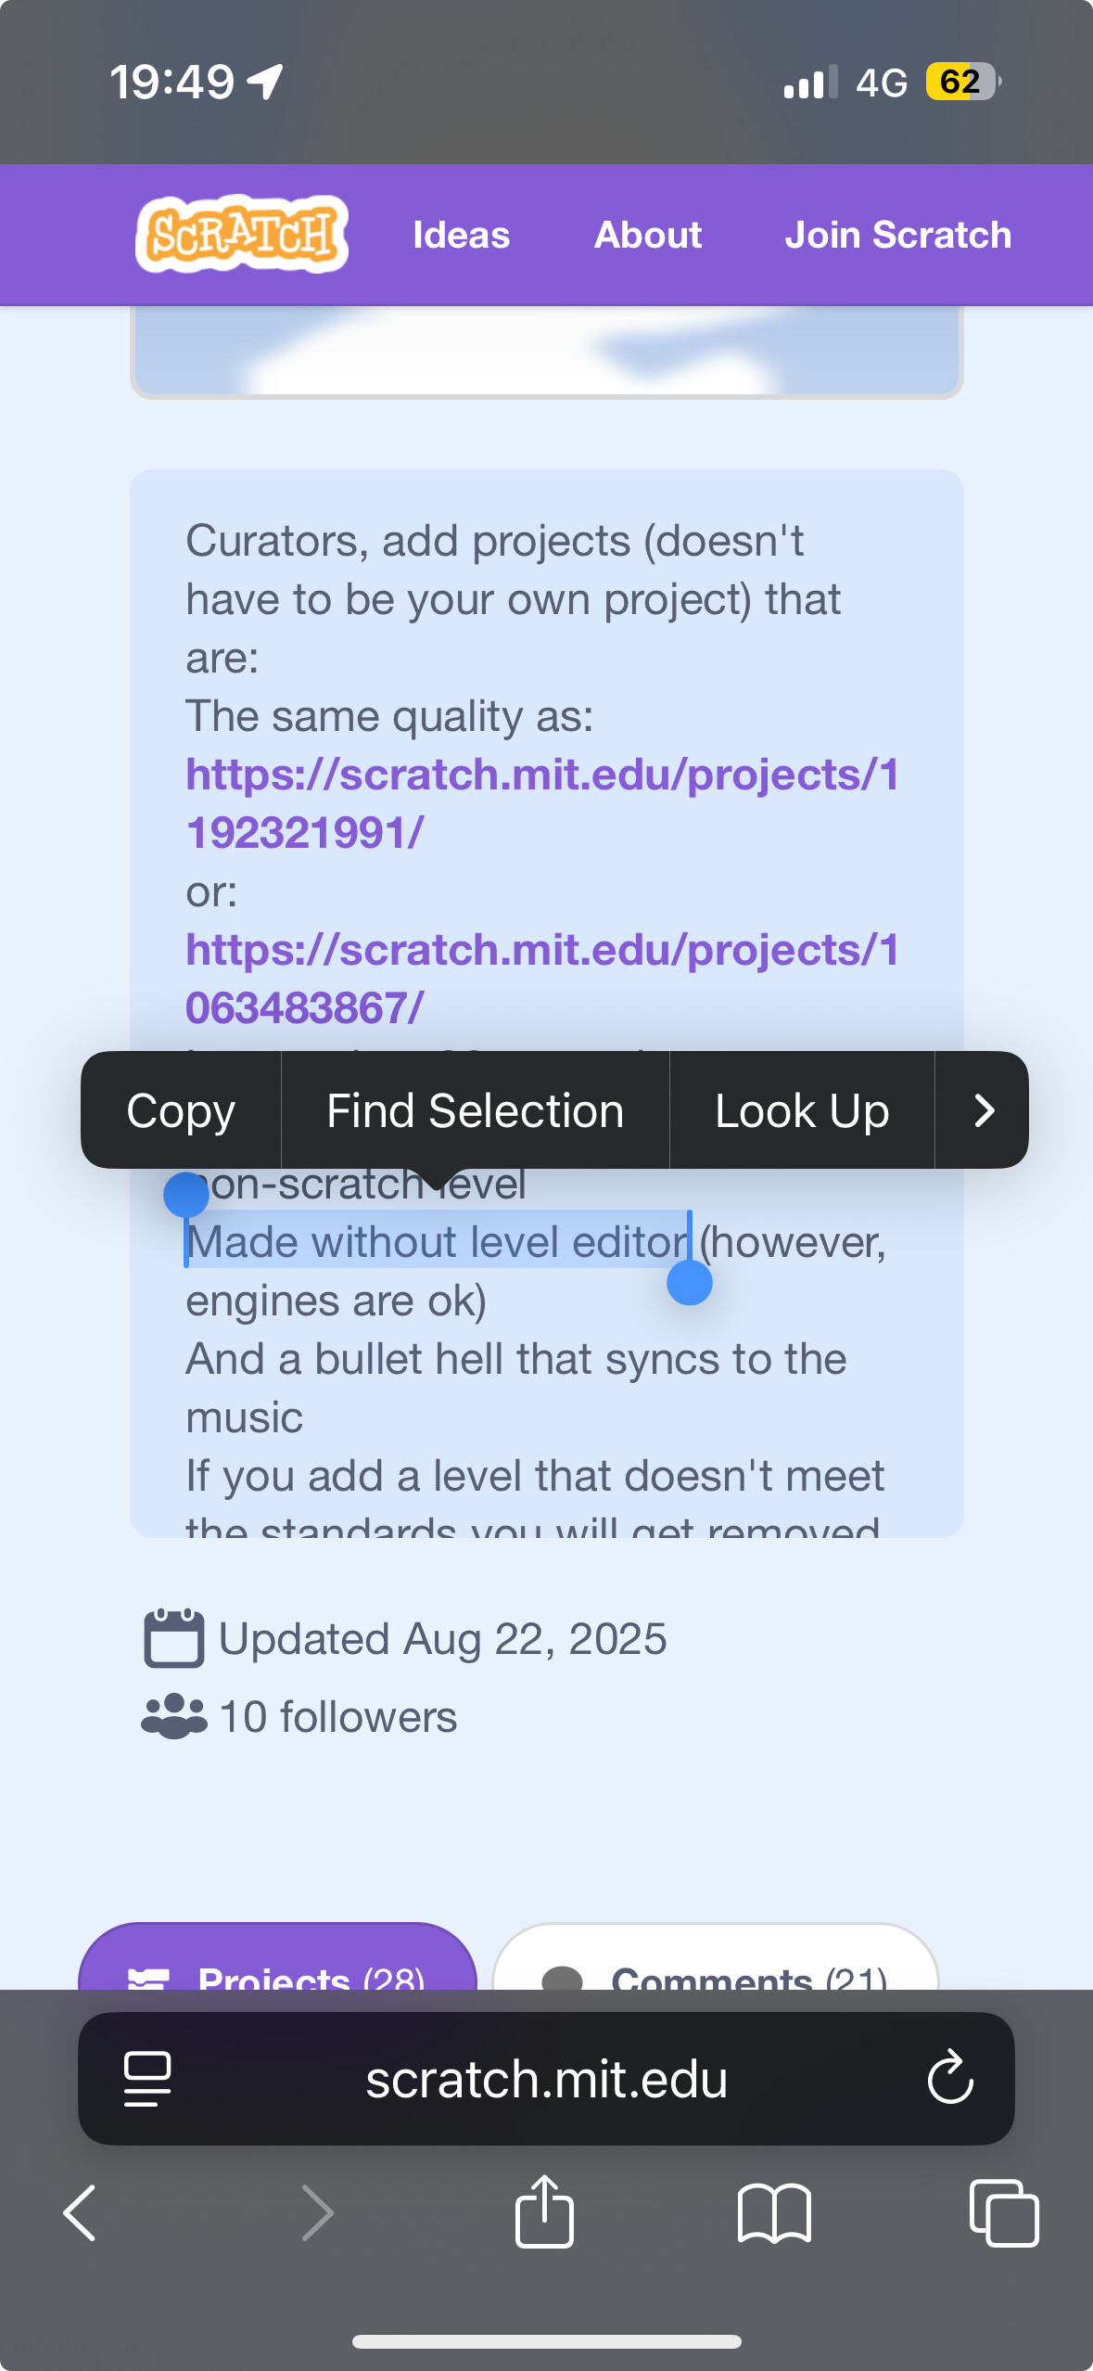Viewport: 1093px width, 2371px height.
Task: Choose Look Up in the menu
Action: [x=802, y=1110]
